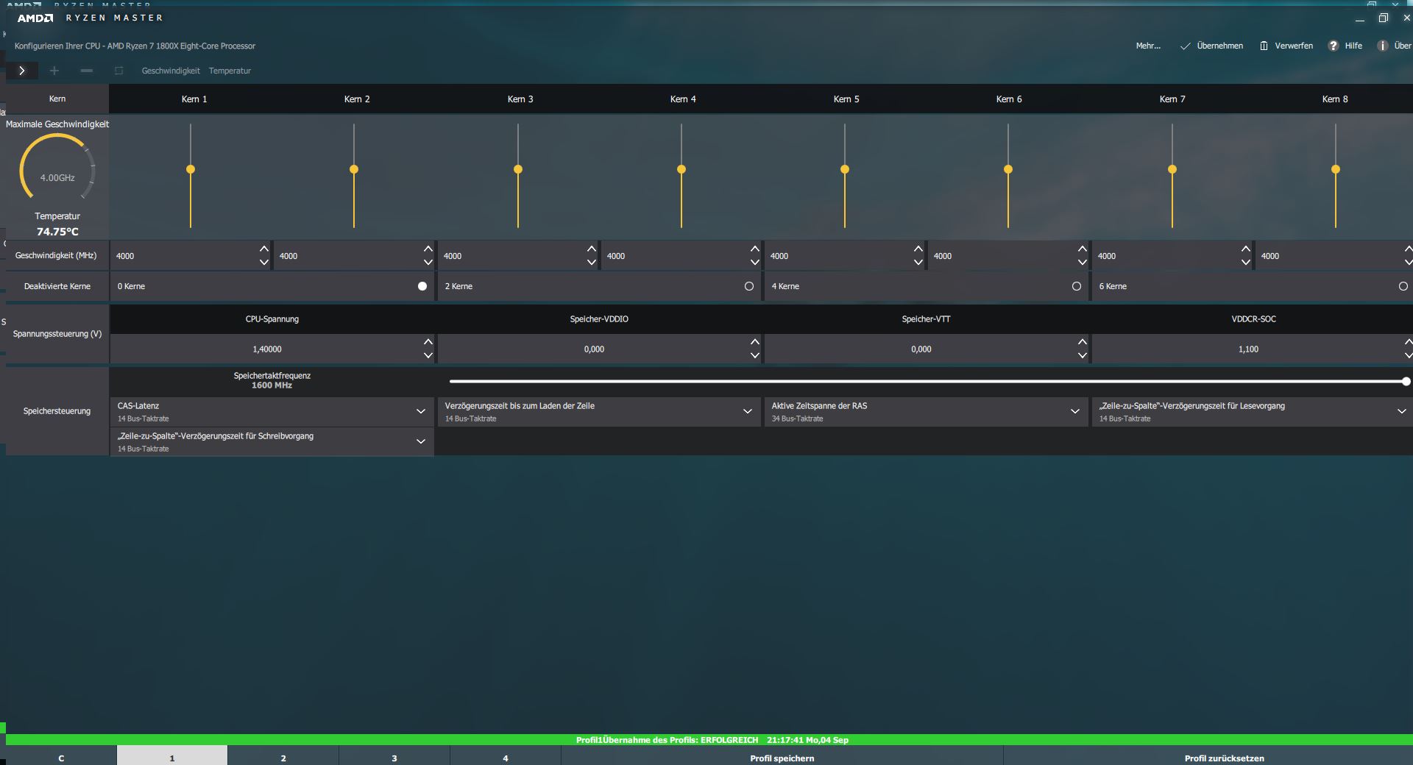Click the Verwerfen trash icon
The width and height of the screenshot is (1413, 765).
pos(1264,46)
